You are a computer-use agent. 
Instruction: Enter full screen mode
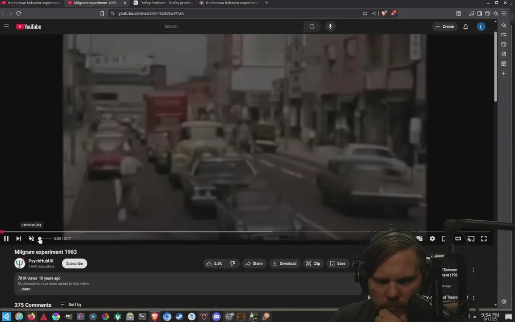click(x=484, y=238)
